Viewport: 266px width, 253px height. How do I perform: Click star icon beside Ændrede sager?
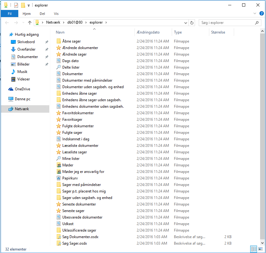[x=59, y=54]
